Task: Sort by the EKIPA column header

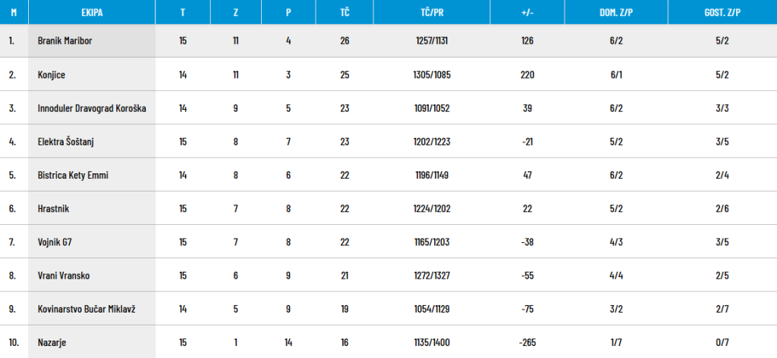Action: [x=92, y=13]
